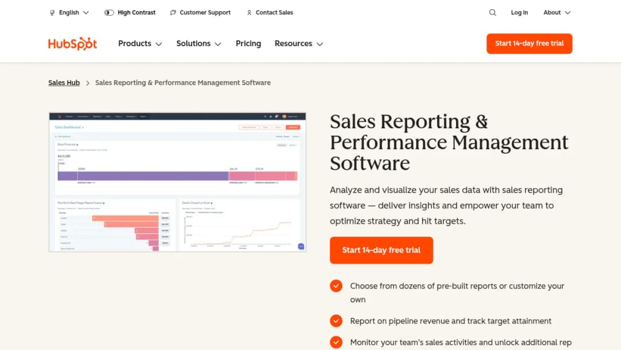Open the sales dashboard screenshot image
This screenshot has height=350, width=621.
tap(178, 182)
